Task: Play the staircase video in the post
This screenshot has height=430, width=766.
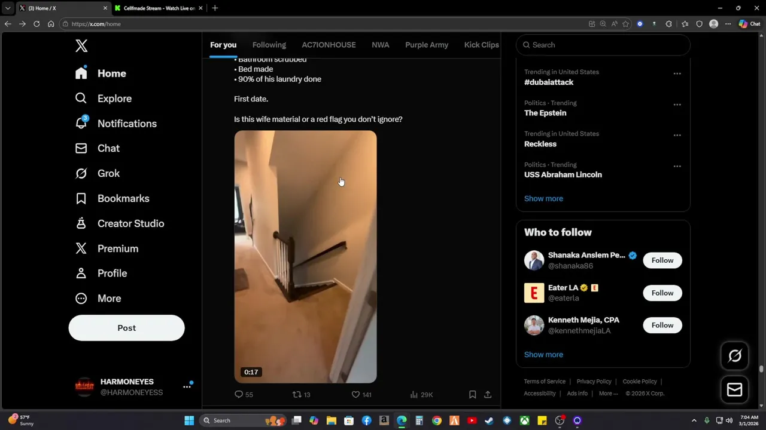Action: (x=305, y=257)
